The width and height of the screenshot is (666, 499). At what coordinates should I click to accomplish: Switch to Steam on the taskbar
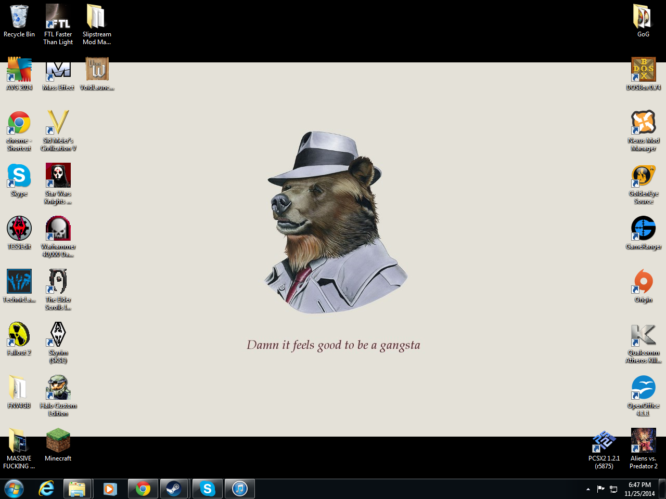coord(174,489)
